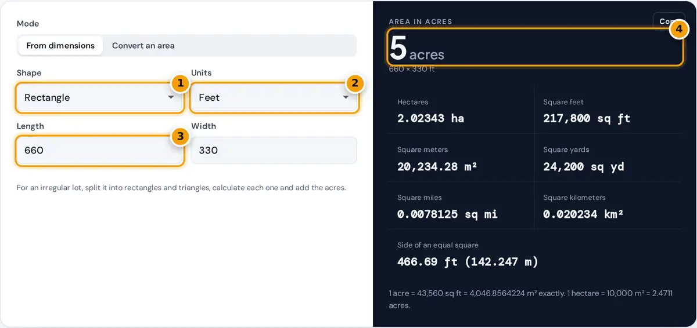This screenshot has height=328, width=697.
Task: Select the 217,800 sq ft value
Action: point(587,118)
